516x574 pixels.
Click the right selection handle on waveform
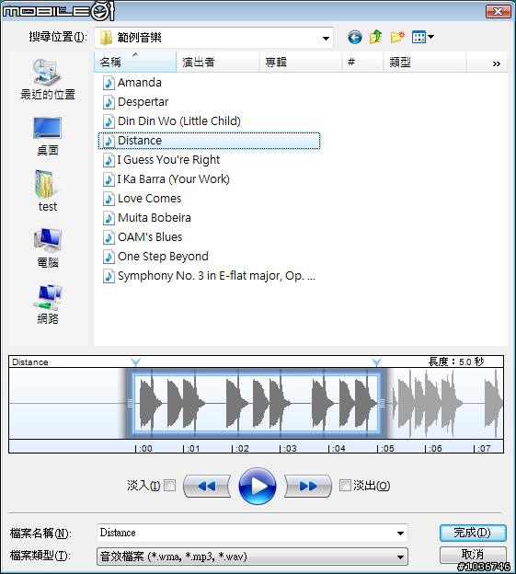click(x=382, y=403)
